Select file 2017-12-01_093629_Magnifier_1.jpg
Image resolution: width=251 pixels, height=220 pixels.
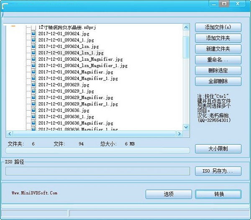(x=78, y=104)
